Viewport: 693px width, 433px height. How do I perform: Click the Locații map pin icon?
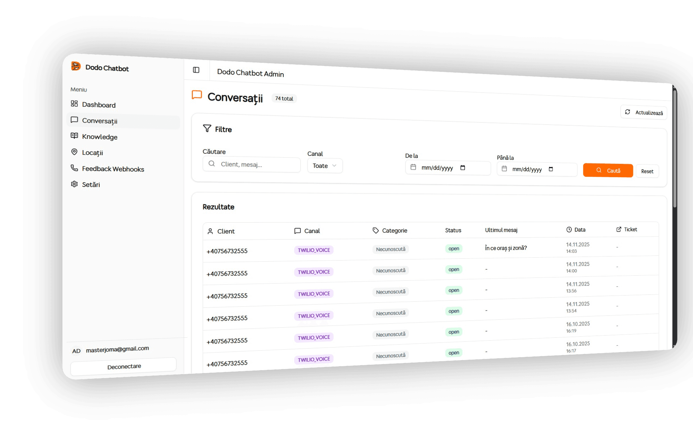click(74, 152)
